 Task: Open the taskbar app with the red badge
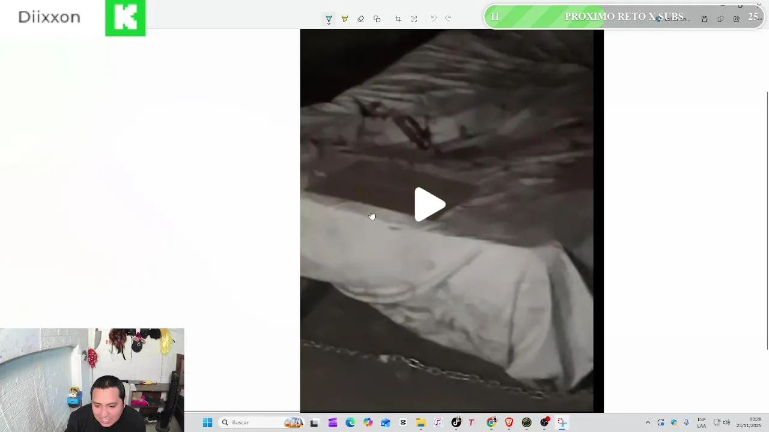point(544,422)
